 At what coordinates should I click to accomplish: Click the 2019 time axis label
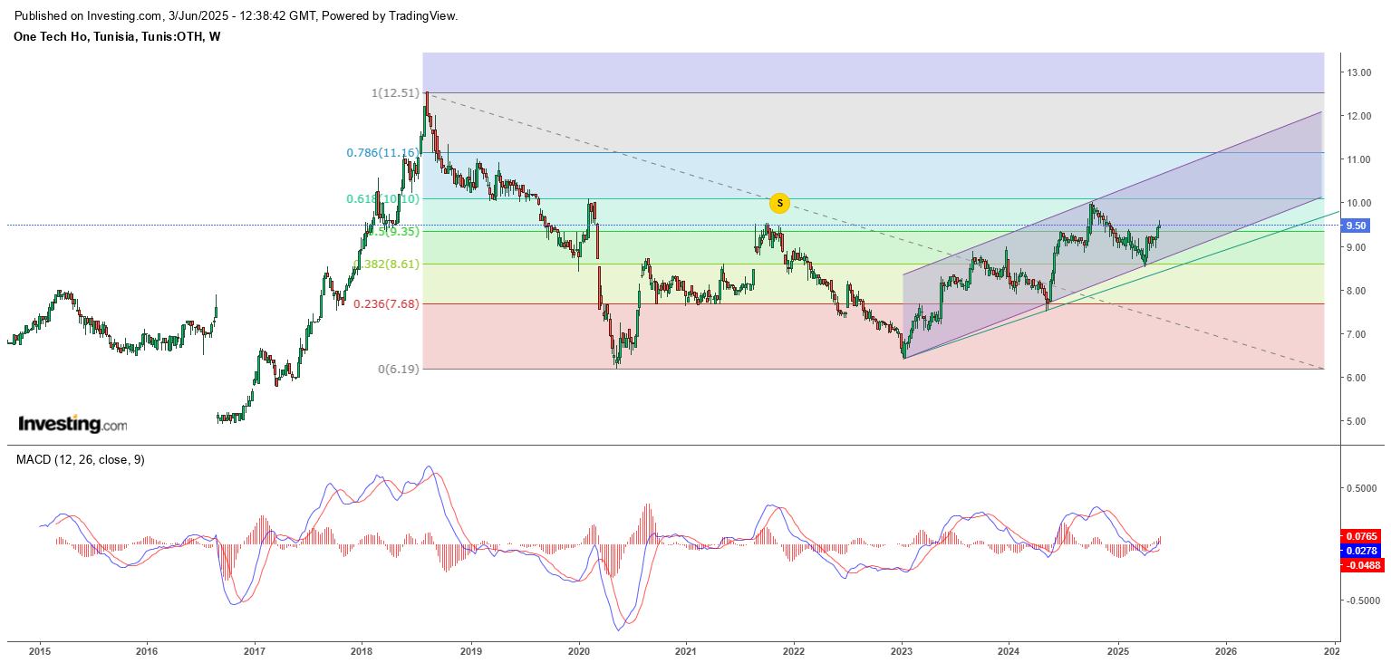(x=470, y=651)
